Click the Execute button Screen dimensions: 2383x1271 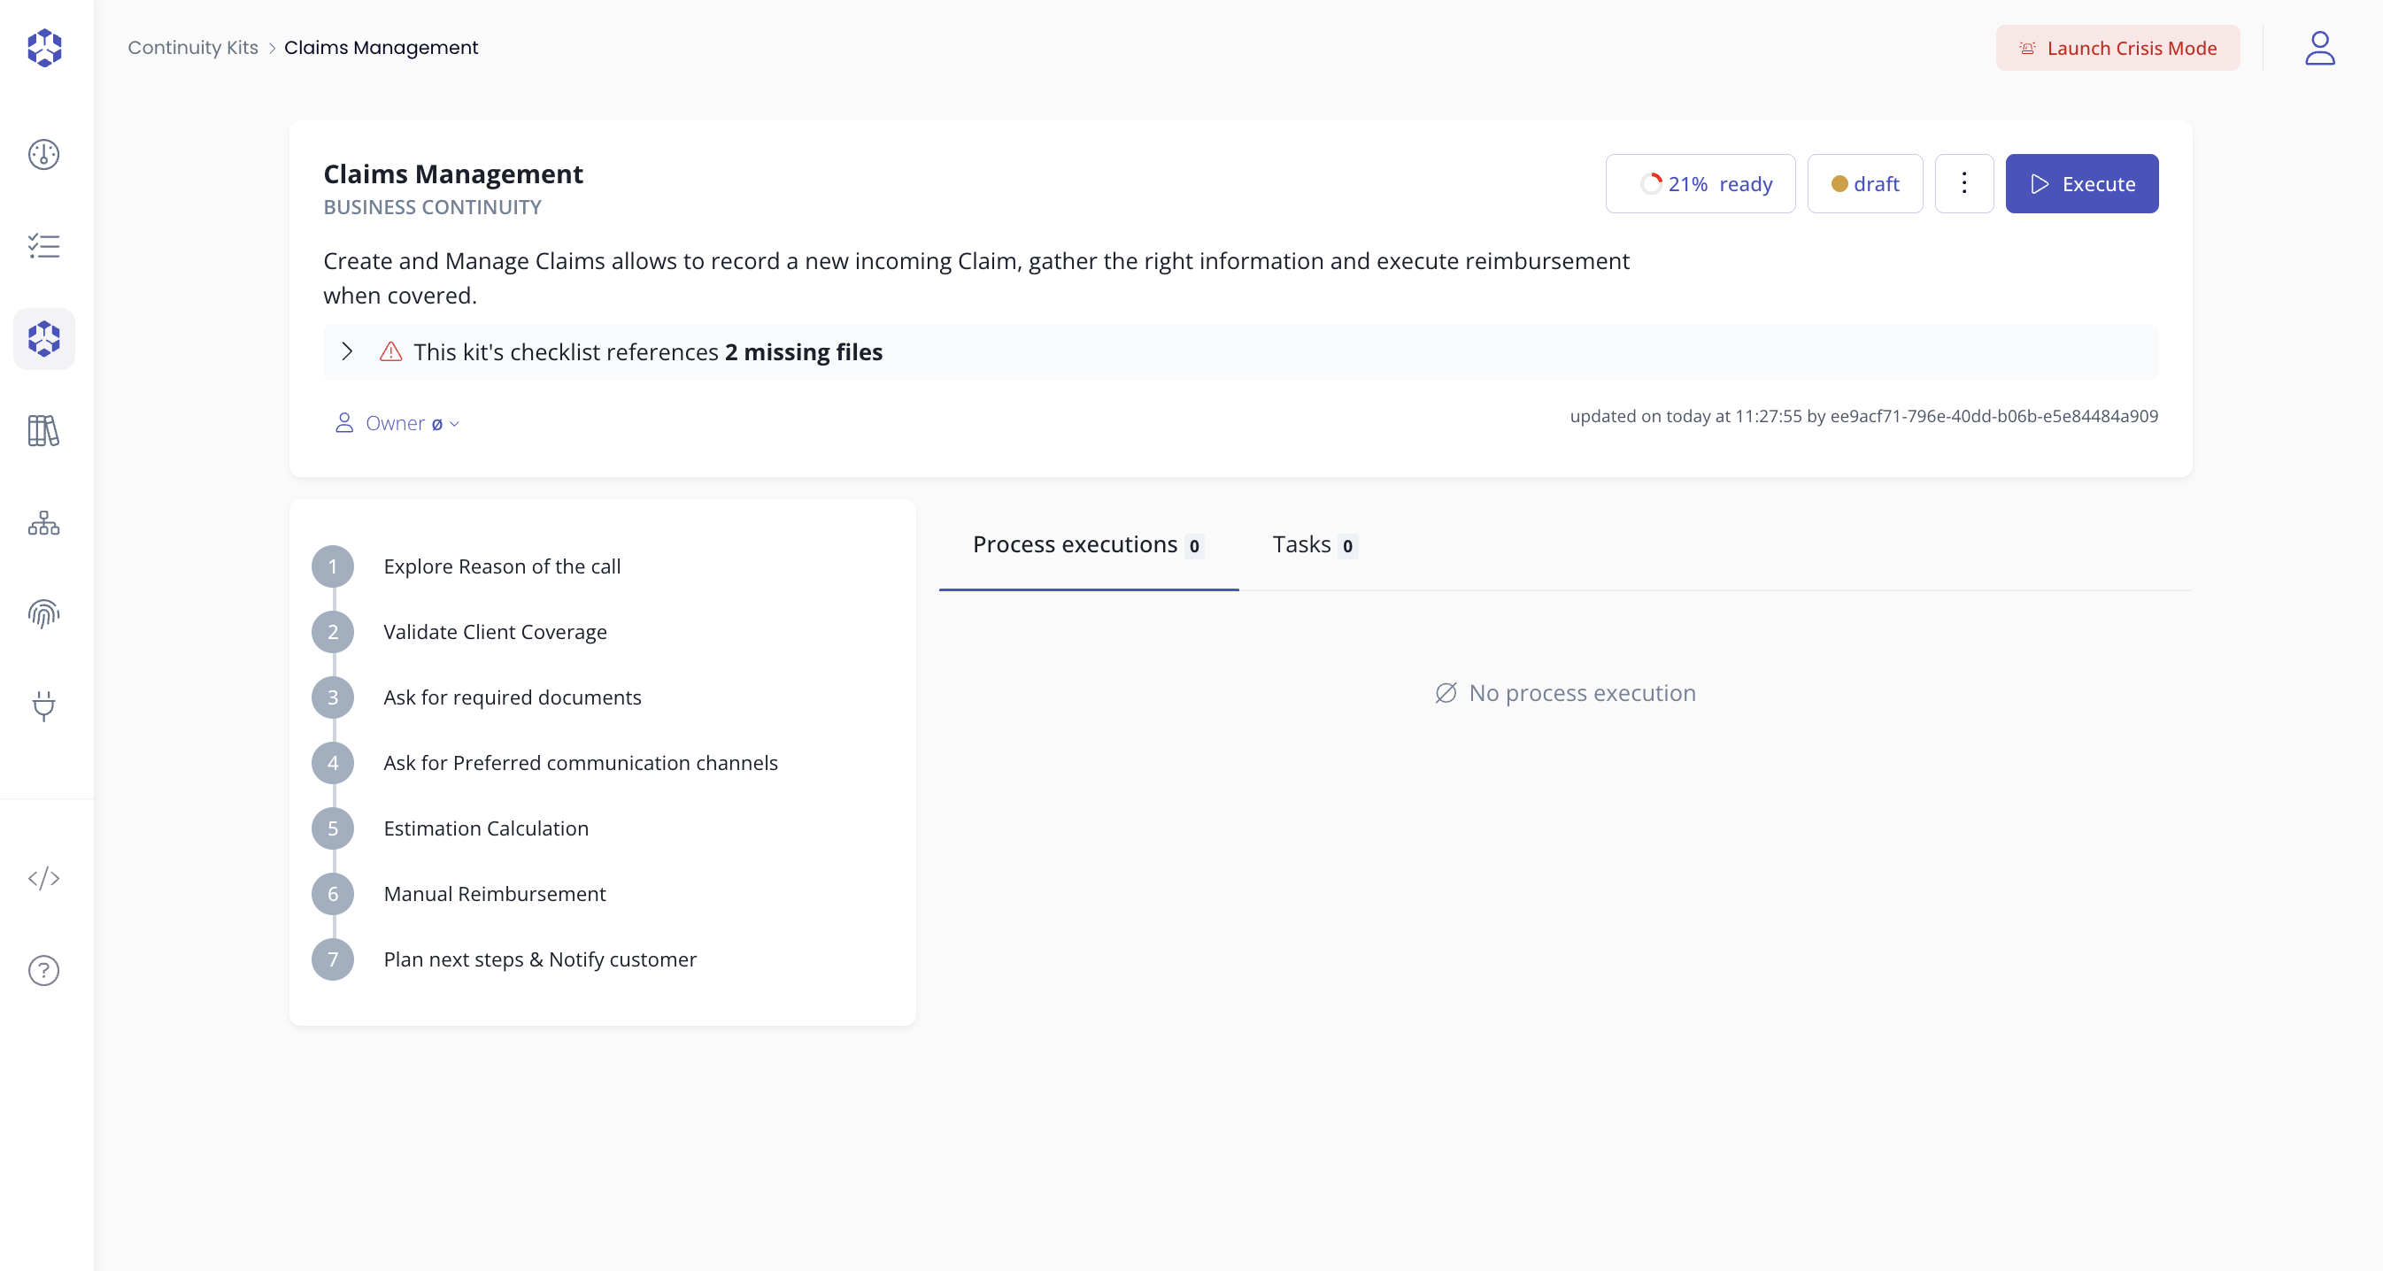tap(2081, 184)
